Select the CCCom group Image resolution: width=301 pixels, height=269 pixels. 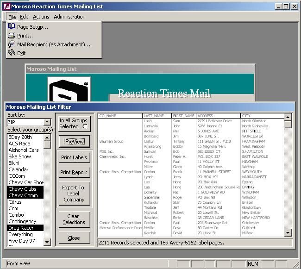[26, 176]
